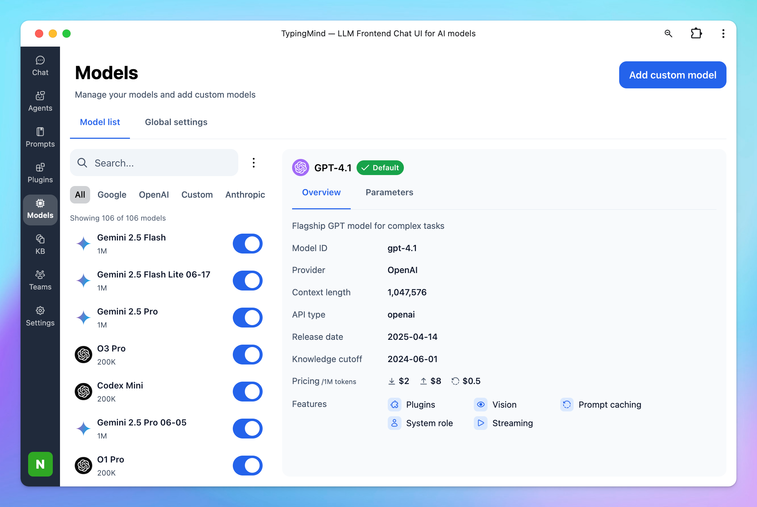Open Settings from the sidebar
The width and height of the screenshot is (757, 507).
point(40,317)
